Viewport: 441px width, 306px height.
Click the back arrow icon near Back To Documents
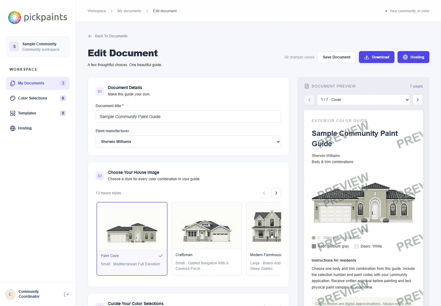90,36
